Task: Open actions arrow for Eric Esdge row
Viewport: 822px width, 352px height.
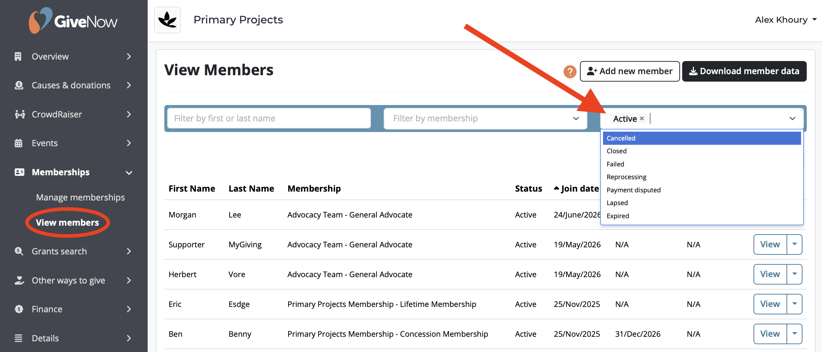Action: tap(795, 304)
